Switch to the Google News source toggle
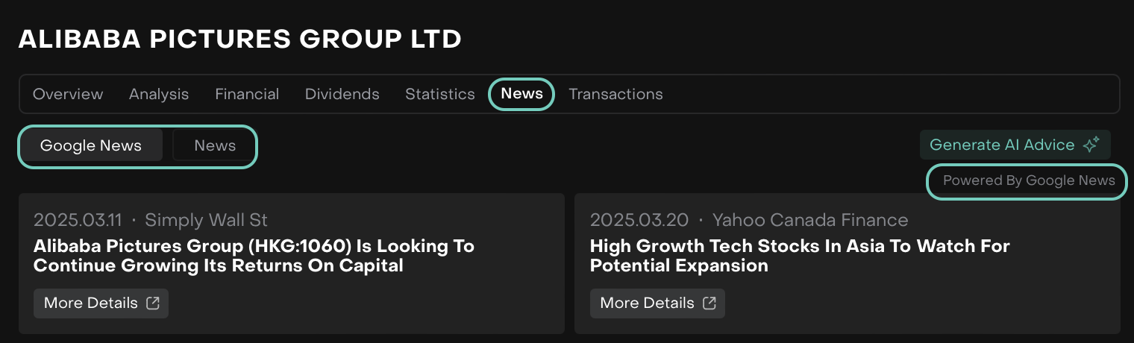This screenshot has width=1134, height=343. click(x=91, y=145)
